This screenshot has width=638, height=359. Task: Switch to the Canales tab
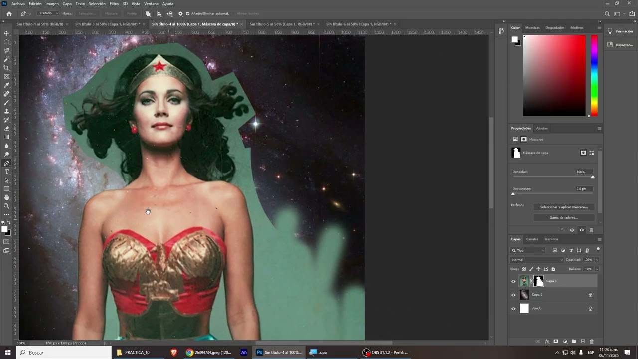[x=532, y=239]
